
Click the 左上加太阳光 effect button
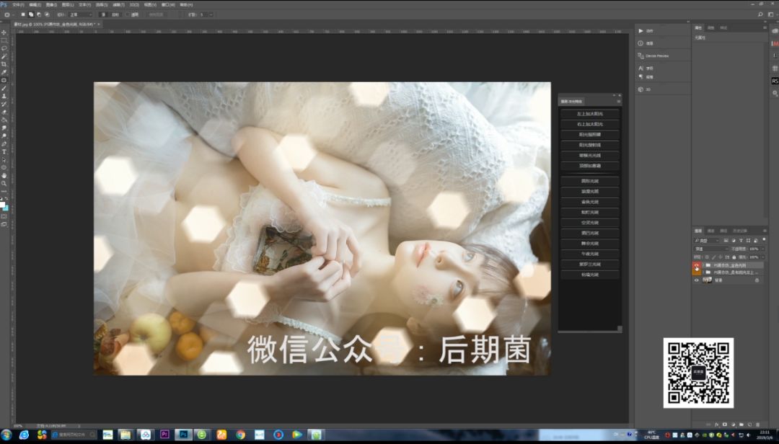pos(590,114)
